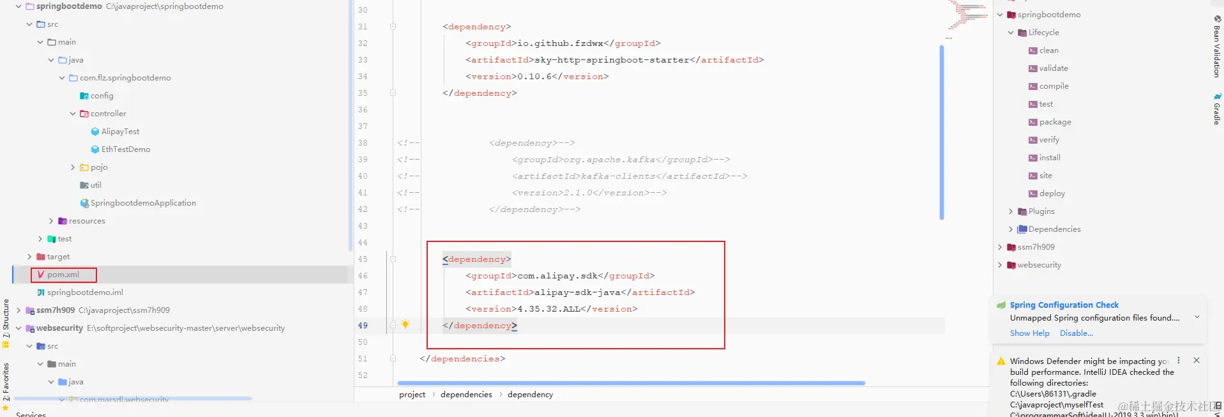Expand Spring Configuration Check notification
The image size is (1224, 417).
[1197, 317]
